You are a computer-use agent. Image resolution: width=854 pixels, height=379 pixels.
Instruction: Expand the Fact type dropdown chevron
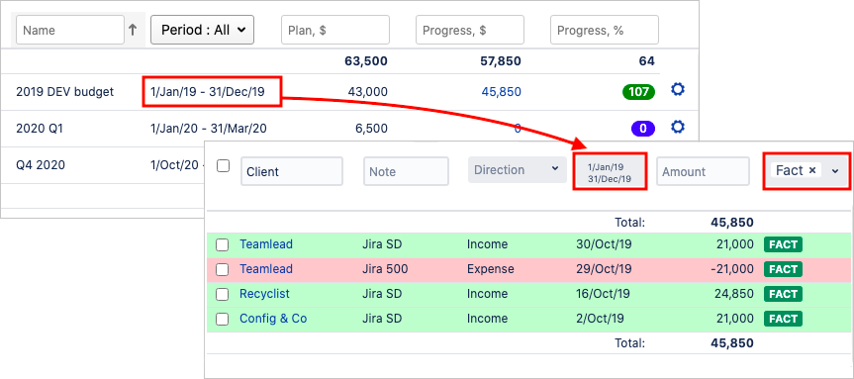835,171
